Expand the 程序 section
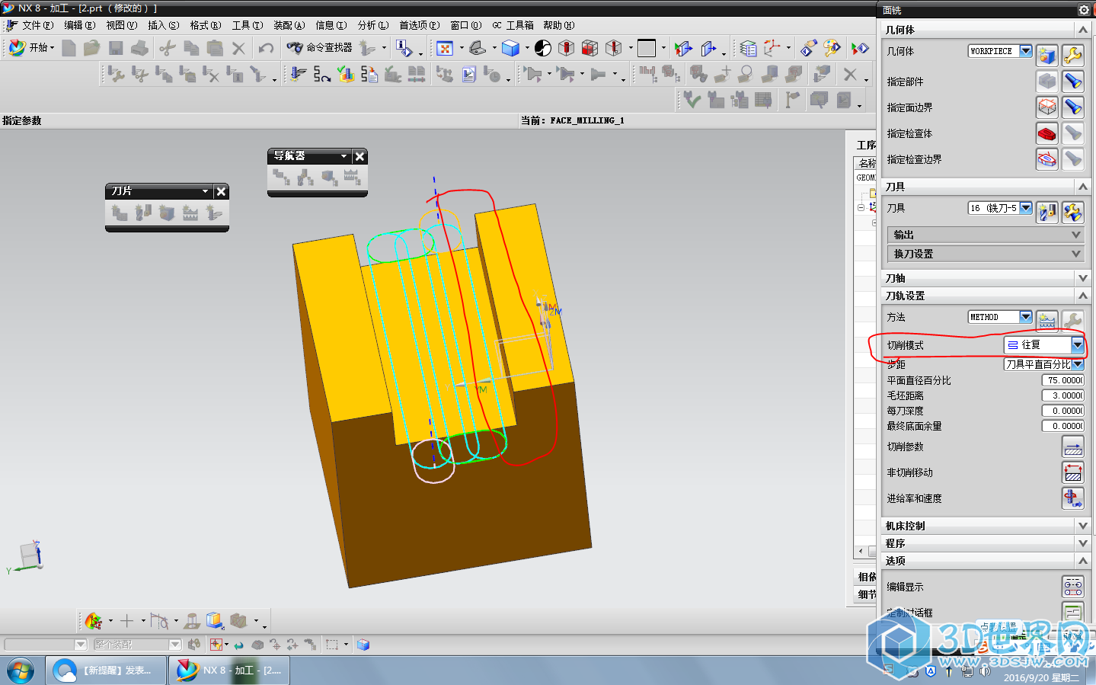 click(x=986, y=543)
